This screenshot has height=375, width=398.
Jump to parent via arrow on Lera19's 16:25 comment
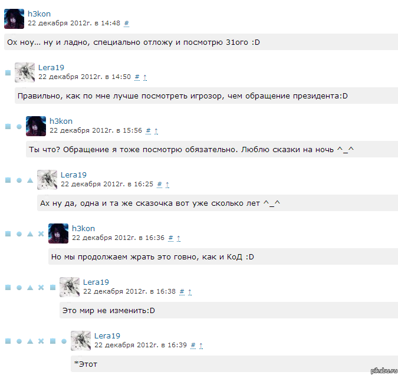[167, 185]
